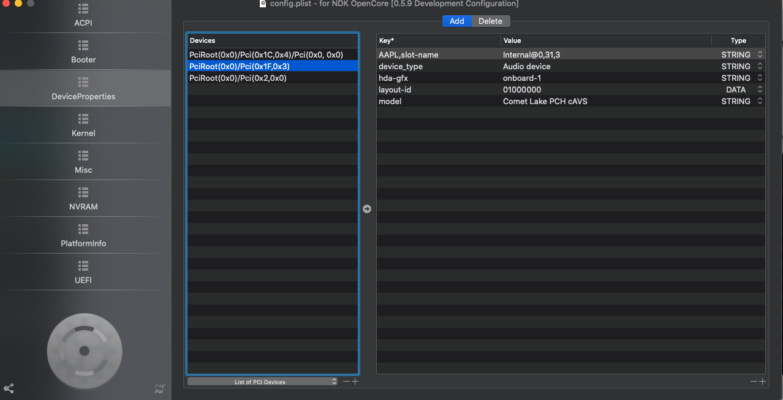Screen dimensions: 783x400
Task: Click plus button under Devices list
Action: [355, 382]
